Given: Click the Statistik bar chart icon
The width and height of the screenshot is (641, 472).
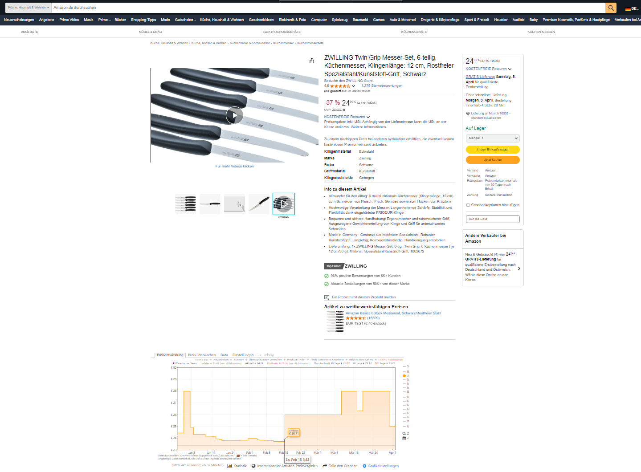Looking at the screenshot, I should [x=230, y=466].
